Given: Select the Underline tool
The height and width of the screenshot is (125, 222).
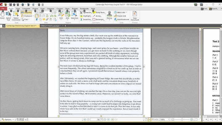Looking at the screenshot, I should click(85, 19).
